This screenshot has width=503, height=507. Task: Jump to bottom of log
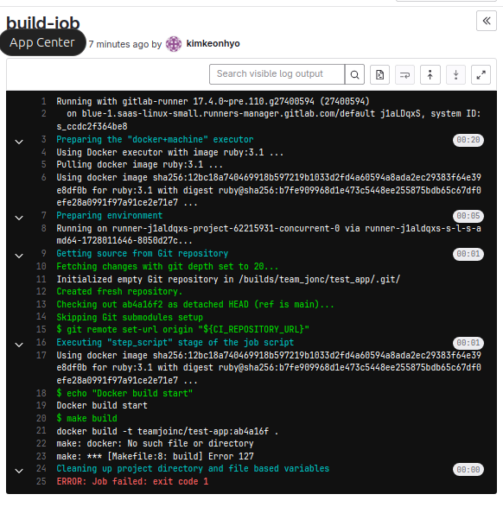tap(455, 74)
